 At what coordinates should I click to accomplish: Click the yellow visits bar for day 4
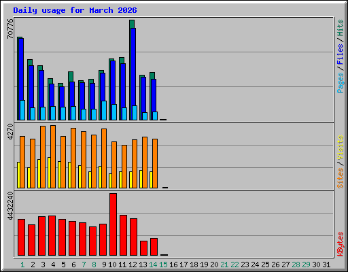(x=49, y=173)
